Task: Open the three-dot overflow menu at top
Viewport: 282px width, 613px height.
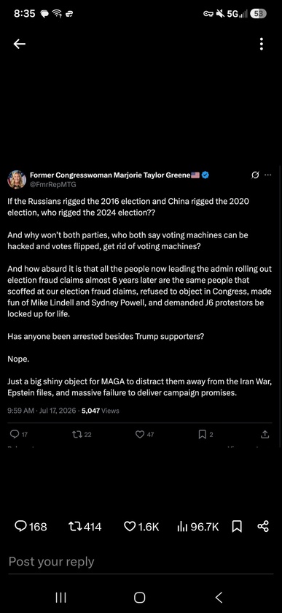Action: point(262,44)
